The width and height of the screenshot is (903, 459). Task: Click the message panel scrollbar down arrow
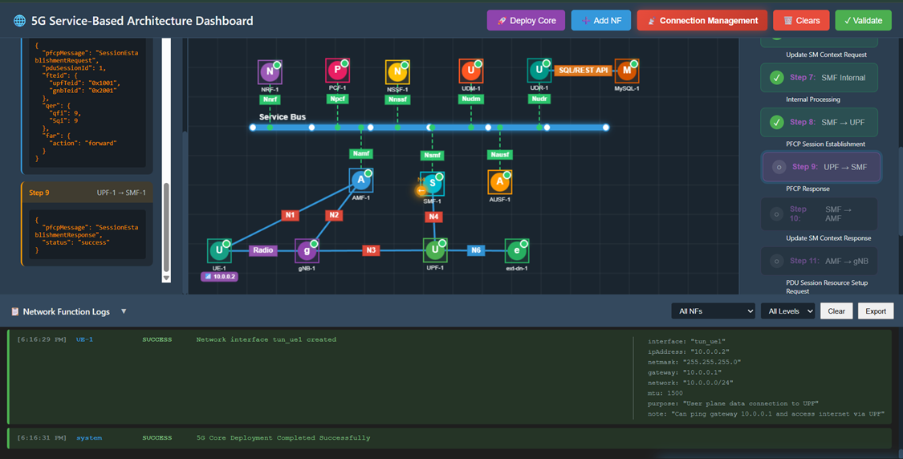pyautogui.click(x=166, y=278)
